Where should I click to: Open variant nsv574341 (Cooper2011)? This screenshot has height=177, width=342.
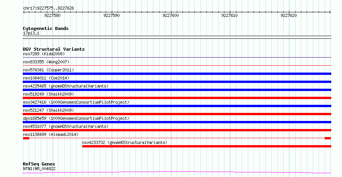point(48,70)
